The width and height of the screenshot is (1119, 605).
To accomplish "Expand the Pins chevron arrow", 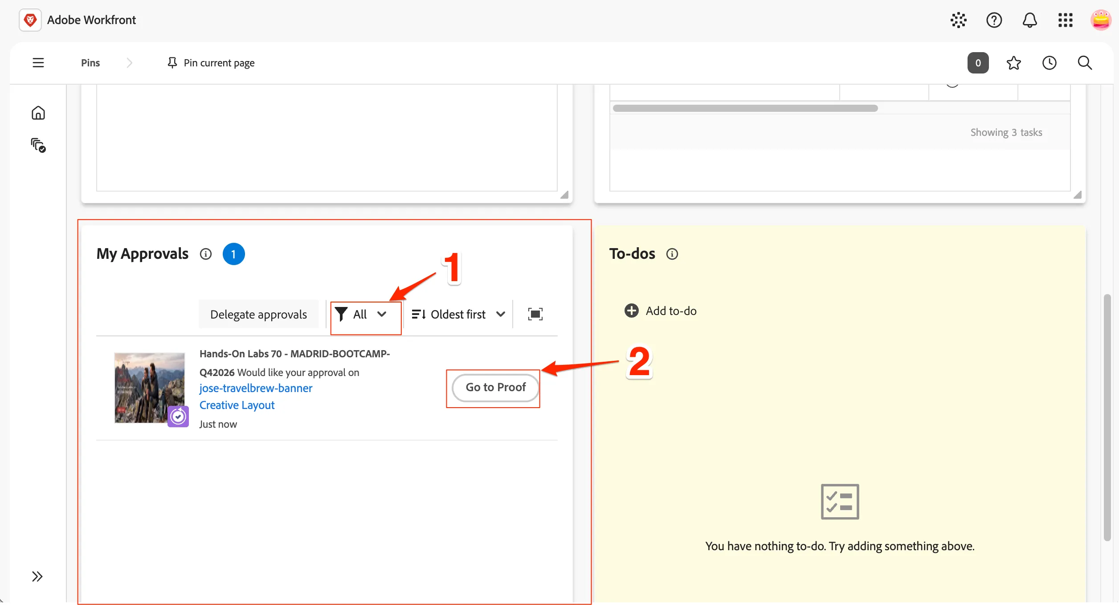I will [x=129, y=63].
